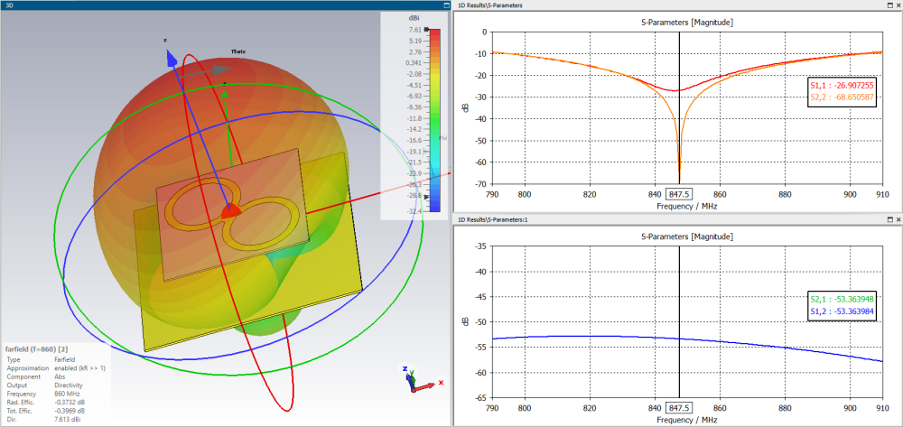Click the 7.61 maximum label on color scale
903x427 pixels.
click(415, 30)
